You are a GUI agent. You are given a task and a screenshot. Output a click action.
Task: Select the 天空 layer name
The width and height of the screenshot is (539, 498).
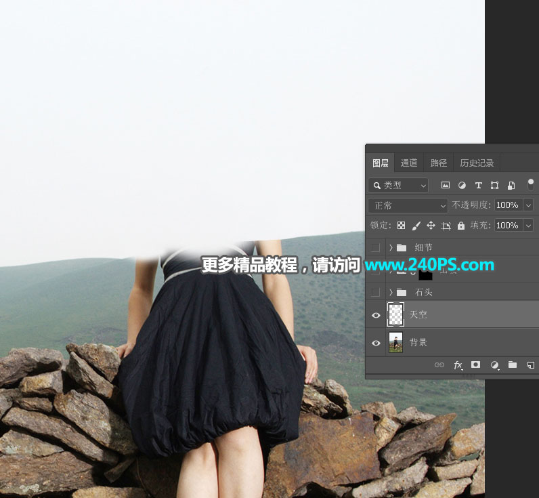coord(418,314)
